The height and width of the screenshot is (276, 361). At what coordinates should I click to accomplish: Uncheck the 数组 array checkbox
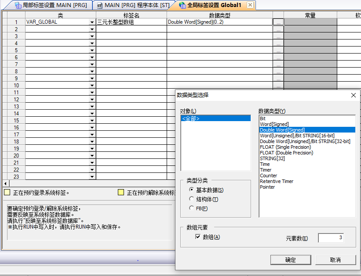coord(197,237)
